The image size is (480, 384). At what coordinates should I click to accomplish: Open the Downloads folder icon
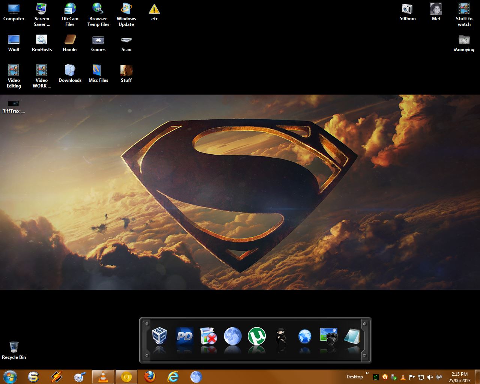(x=70, y=74)
